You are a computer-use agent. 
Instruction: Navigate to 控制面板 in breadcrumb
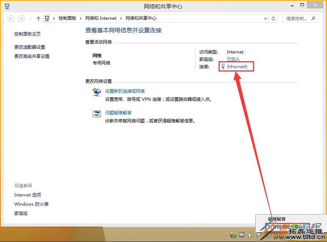(67, 18)
